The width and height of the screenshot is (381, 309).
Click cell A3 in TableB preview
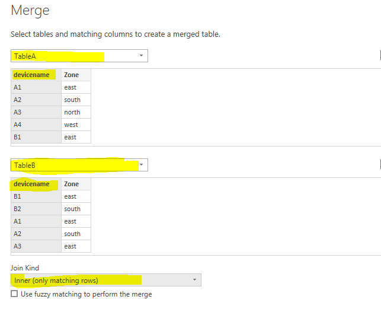(36, 246)
